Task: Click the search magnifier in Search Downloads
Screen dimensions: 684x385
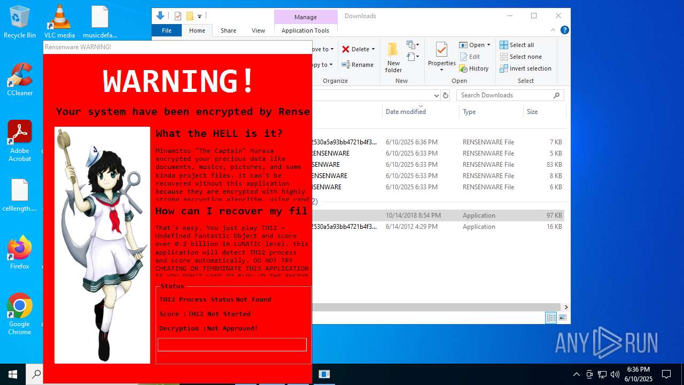Action: point(556,95)
